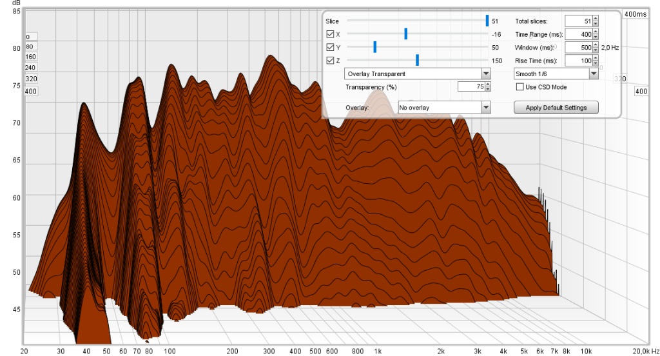Viewport: 660px width, 356px height.
Task: Click the 85 dB axis label
Action: click(x=16, y=12)
